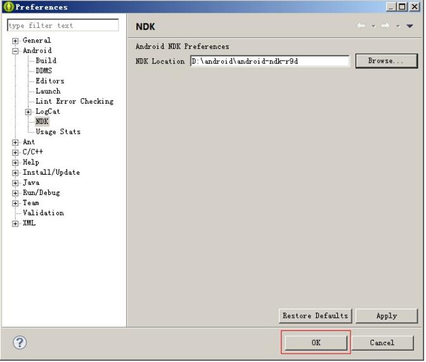Close the Preferences dialog
Image resolution: width=426 pixels, height=362 pixels.
coord(415,6)
